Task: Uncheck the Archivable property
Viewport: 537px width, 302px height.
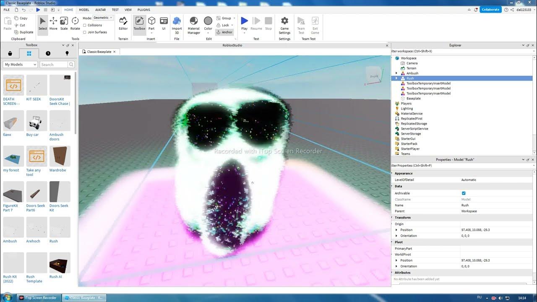Action: (464, 193)
